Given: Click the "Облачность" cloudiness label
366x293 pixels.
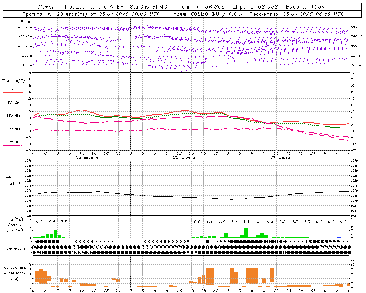Looking at the screenshot, I should click(15, 248).
